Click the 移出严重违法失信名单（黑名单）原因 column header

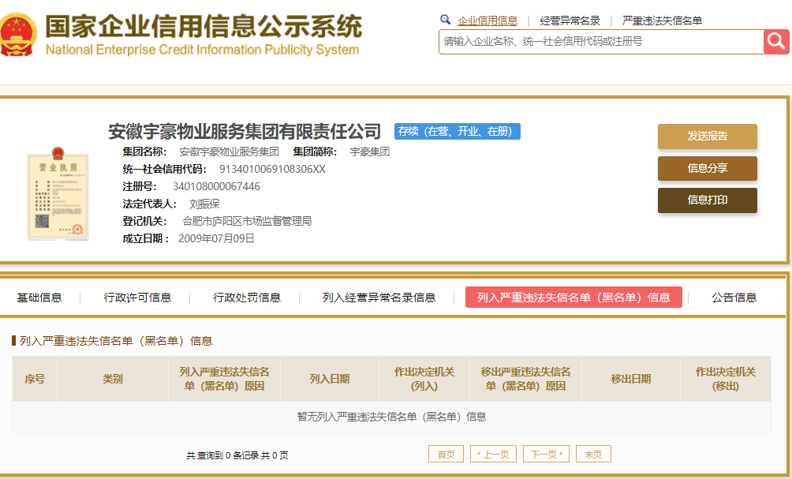[x=526, y=379]
